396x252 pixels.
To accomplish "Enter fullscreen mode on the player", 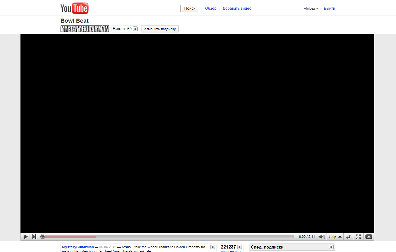I will click(x=358, y=236).
